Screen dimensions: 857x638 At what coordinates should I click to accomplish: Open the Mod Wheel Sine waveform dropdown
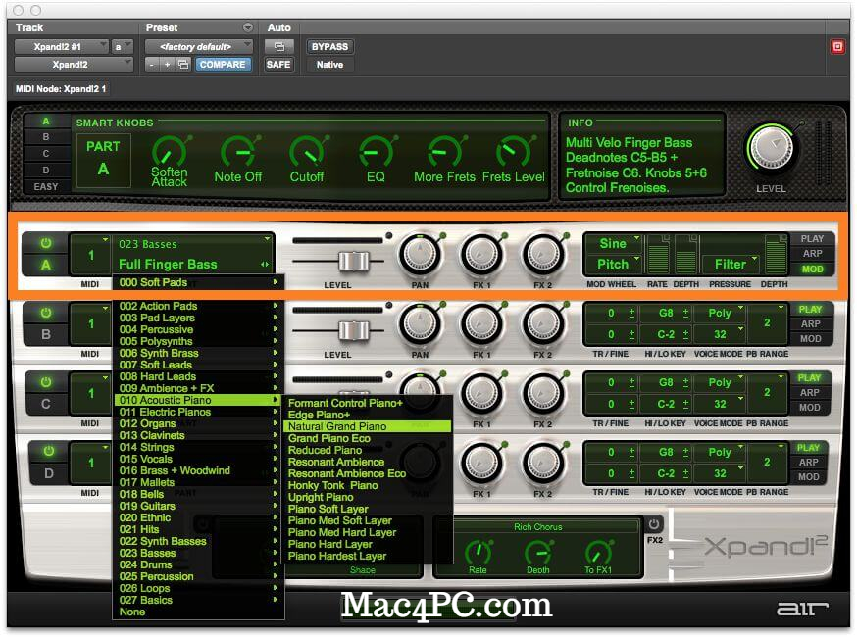pos(613,243)
